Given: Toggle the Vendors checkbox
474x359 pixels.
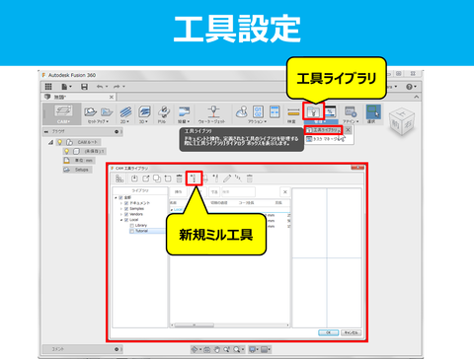Looking at the screenshot, I should tap(126, 214).
